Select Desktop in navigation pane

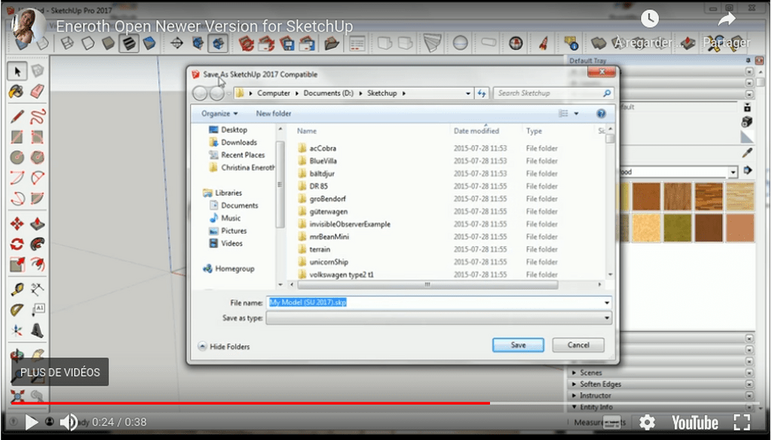click(x=228, y=130)
